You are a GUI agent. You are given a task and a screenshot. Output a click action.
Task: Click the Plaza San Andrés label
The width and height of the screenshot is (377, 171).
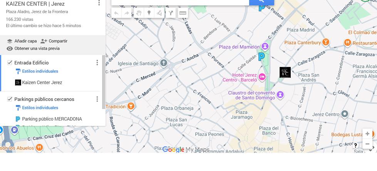(x=309, y=77)
